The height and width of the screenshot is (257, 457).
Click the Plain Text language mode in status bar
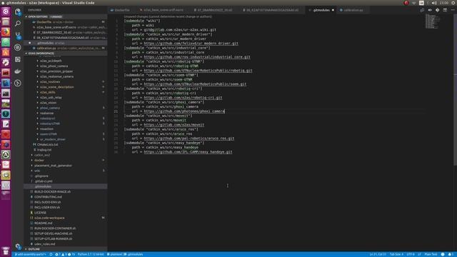coord(431,254)
